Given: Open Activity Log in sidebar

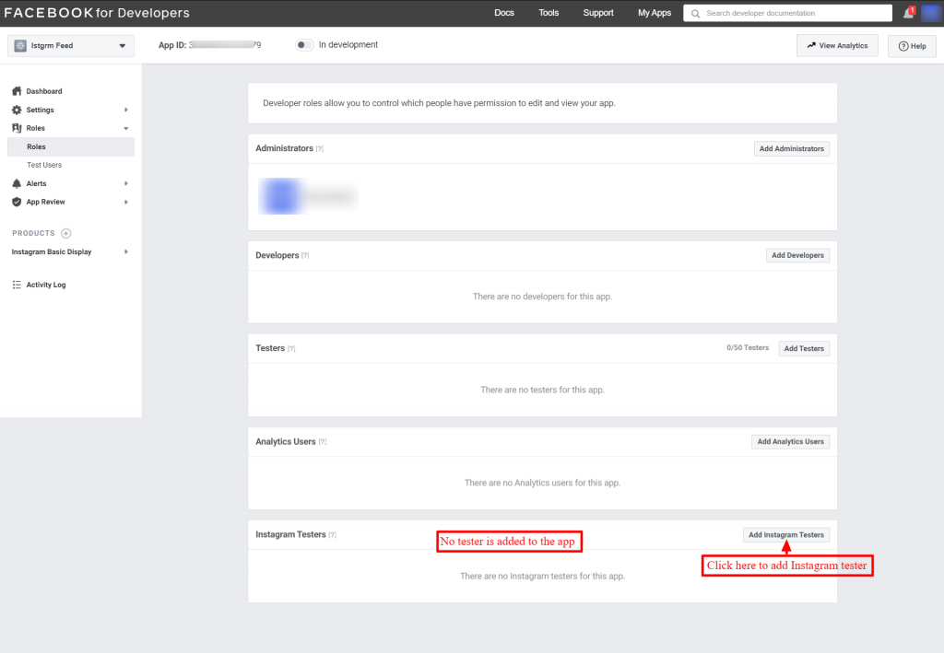Looking at the screenshot, I should (46, 285).
